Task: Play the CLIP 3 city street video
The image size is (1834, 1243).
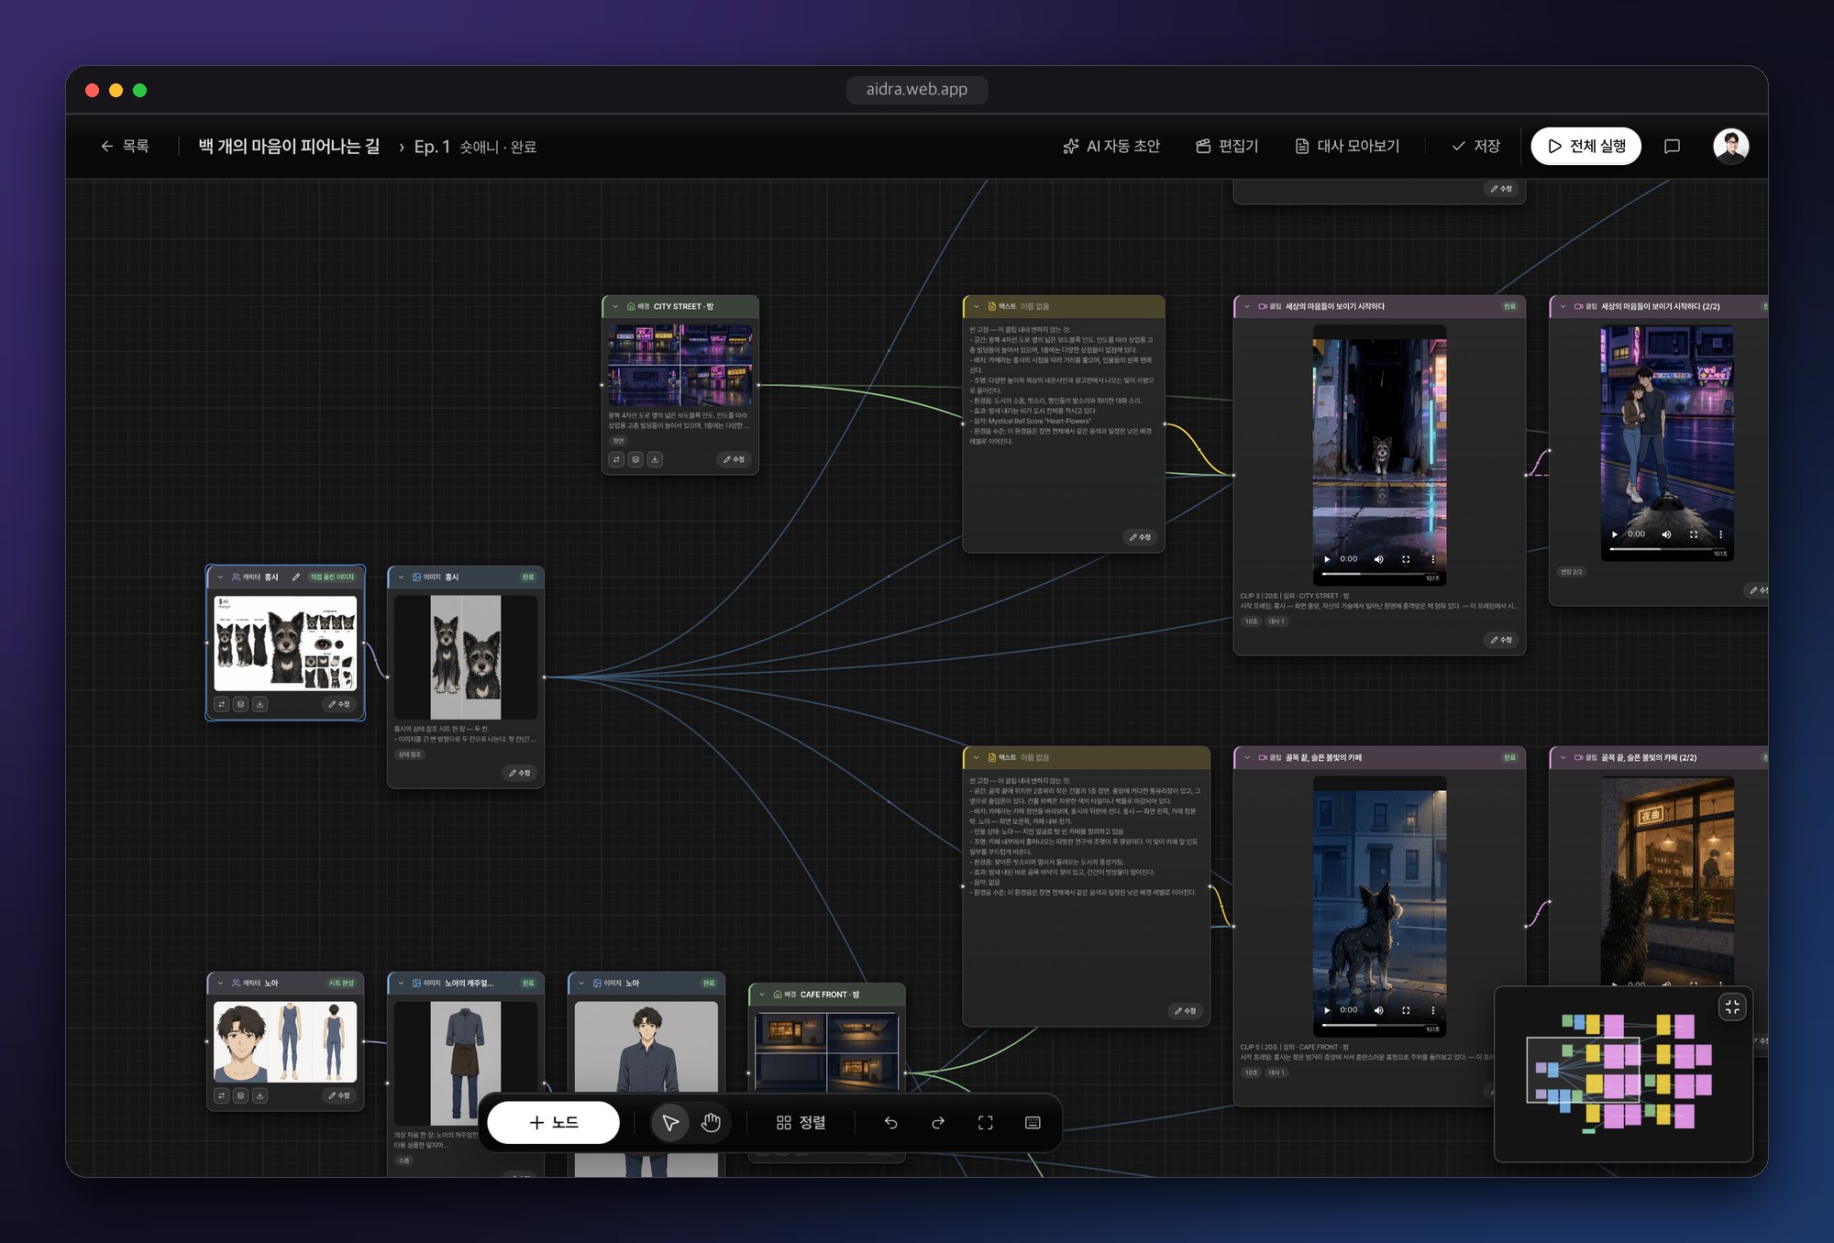Action: [1327, 559]
